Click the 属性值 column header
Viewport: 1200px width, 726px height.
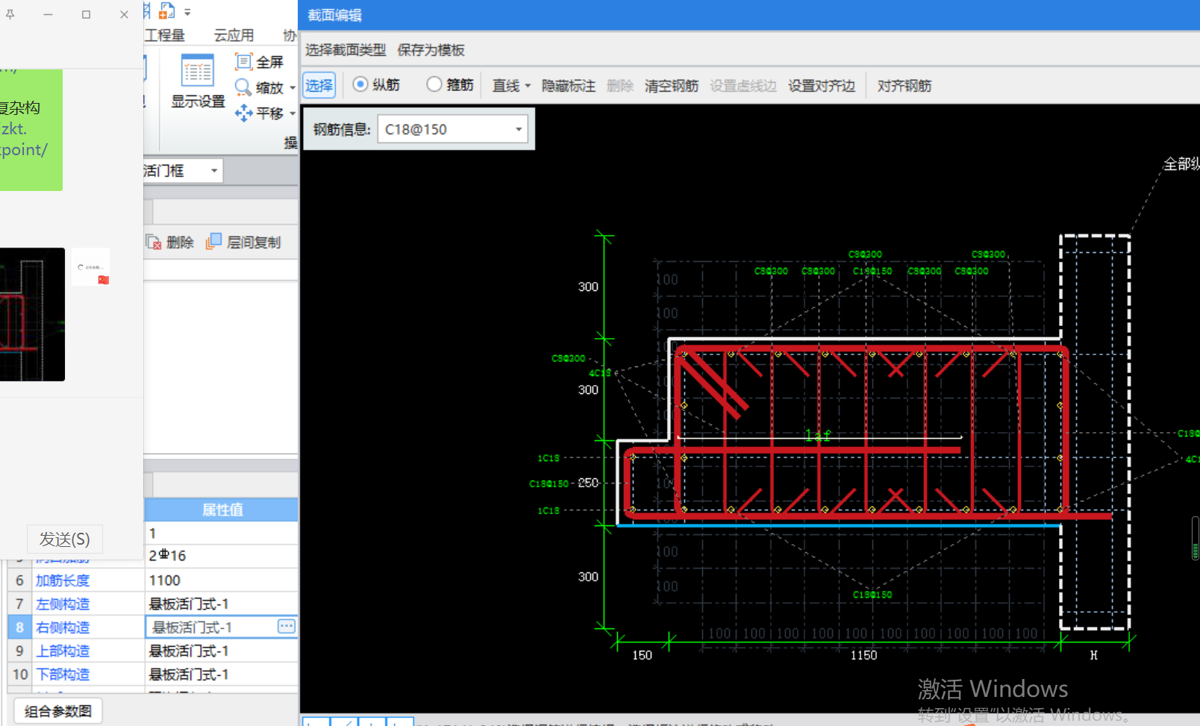click(x=222, y=510)
